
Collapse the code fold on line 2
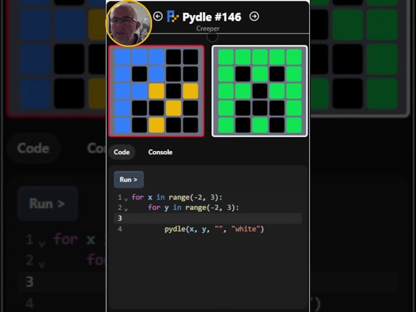coord(126,209)
